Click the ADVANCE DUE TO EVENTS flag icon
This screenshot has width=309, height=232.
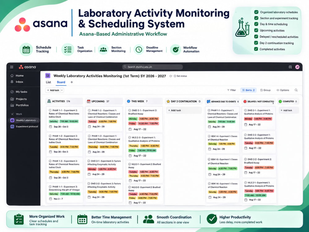208,101
